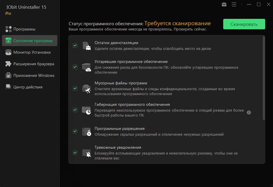Click the Приложения Windows sidebar icon

(8, 75)
